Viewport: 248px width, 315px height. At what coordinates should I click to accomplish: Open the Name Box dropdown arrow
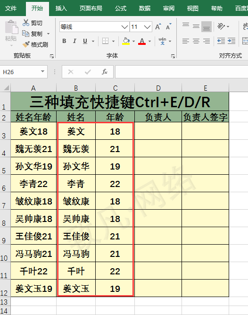42,71
